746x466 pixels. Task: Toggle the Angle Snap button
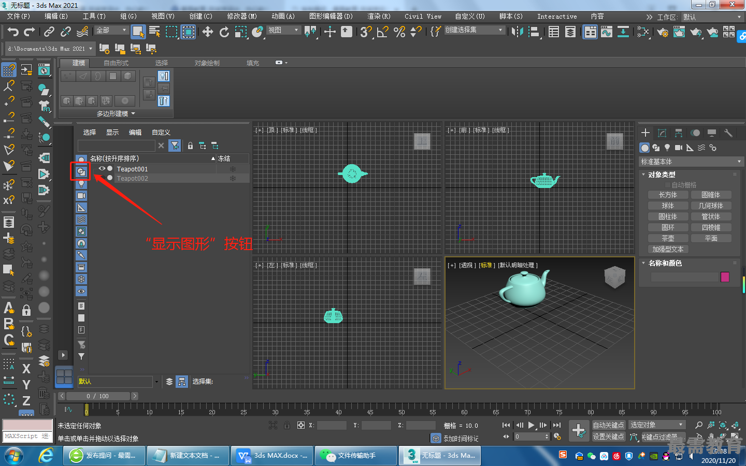[x=383, y=32]
